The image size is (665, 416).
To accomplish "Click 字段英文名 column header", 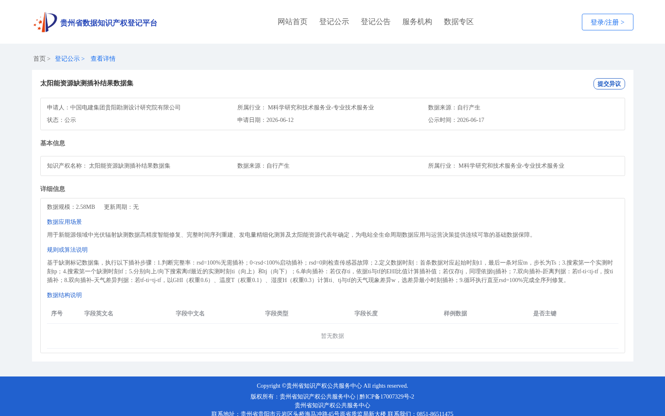I will [x=99, y=313].
